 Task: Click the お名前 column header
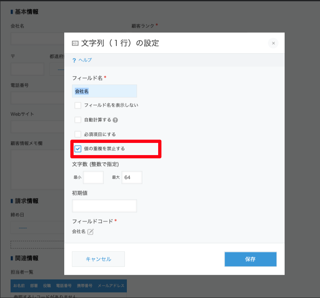pos(19,286)
